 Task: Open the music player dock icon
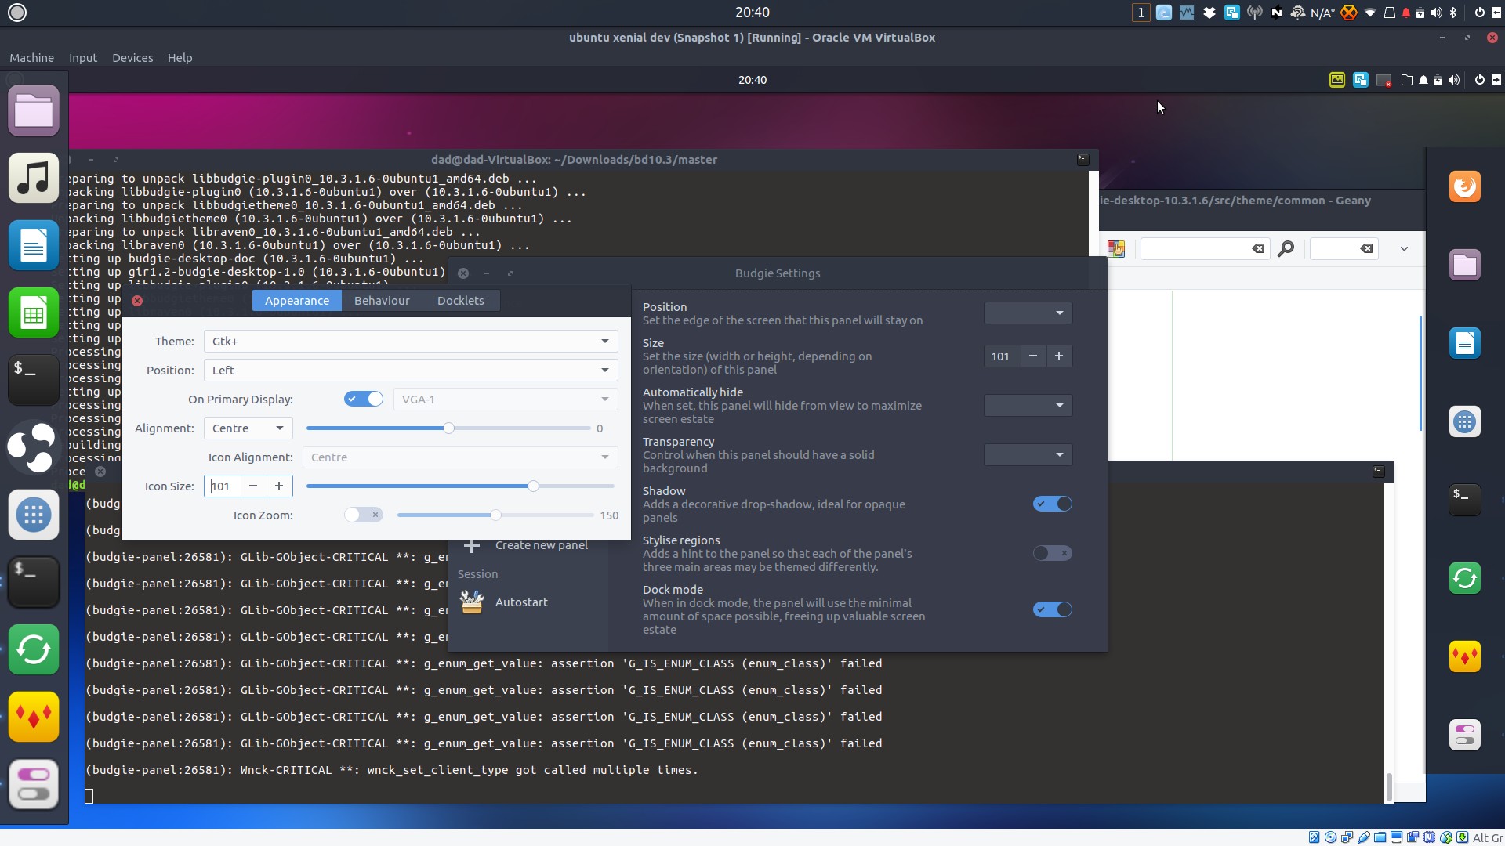pyautogui.click(x=34, y=178)
